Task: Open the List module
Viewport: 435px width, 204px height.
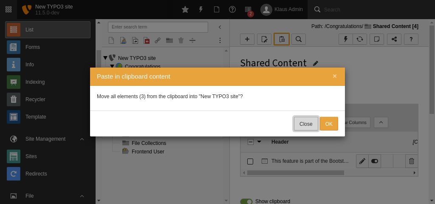Action: [48, 30]
